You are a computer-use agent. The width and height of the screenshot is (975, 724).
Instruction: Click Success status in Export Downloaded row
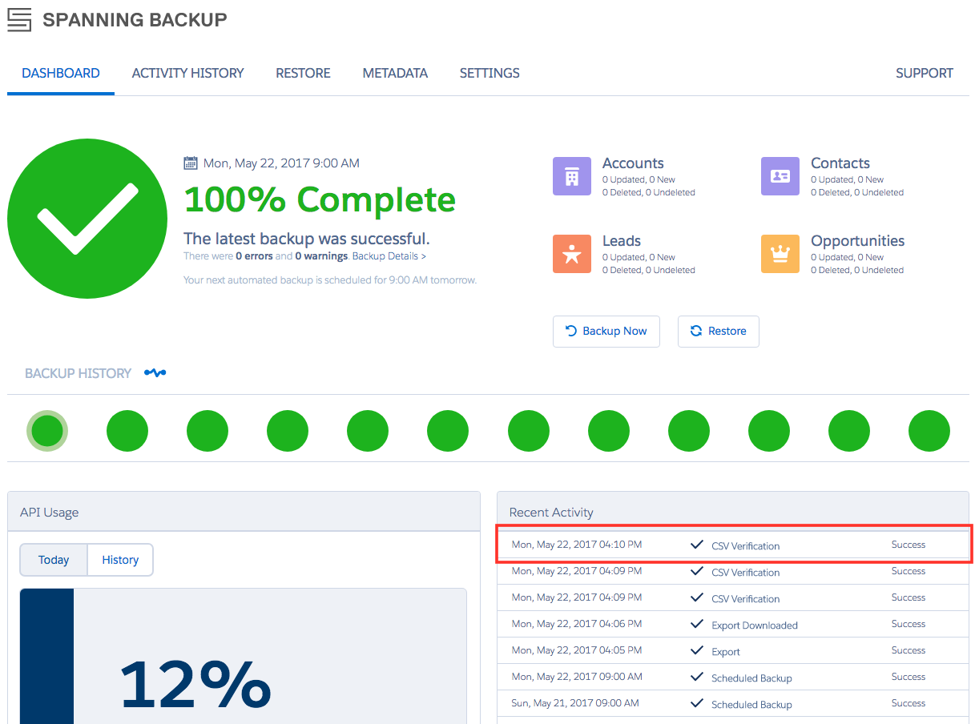click(909, 624)
